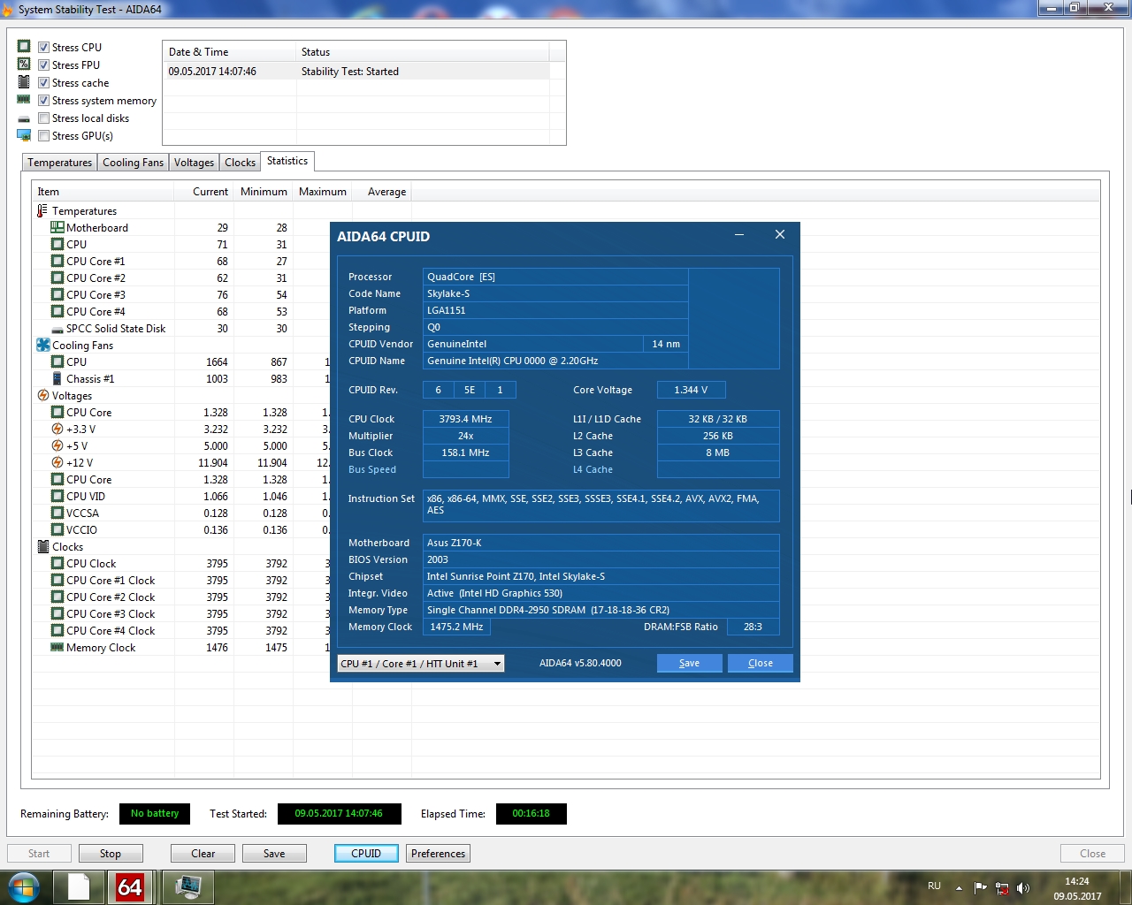Select the Statistics tab
Viewport: 1132px width, 905px height.
[287, 161]
